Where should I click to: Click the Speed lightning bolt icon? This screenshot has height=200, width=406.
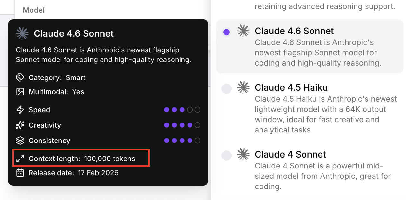click(x=20, y=110)
